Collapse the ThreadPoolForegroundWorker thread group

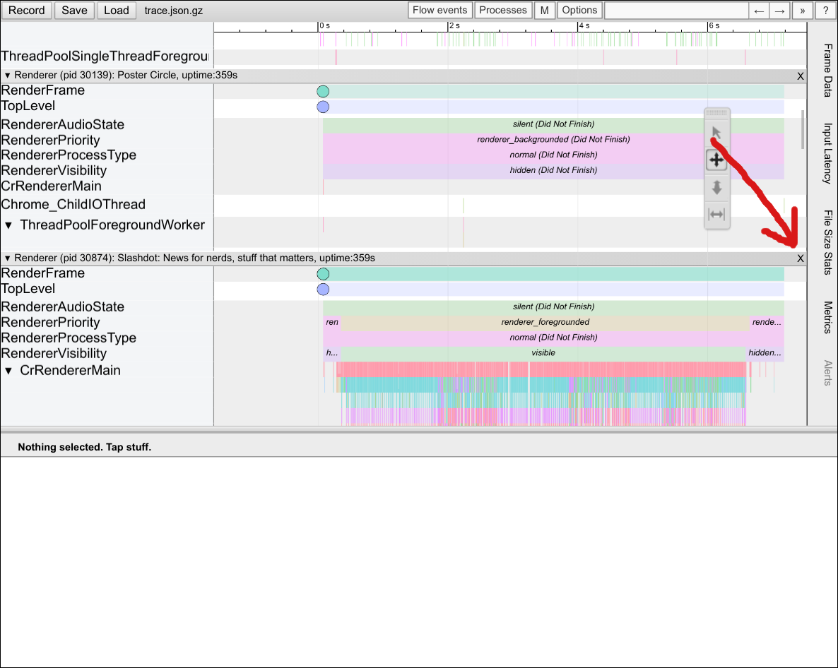click(x=8, y=225)
